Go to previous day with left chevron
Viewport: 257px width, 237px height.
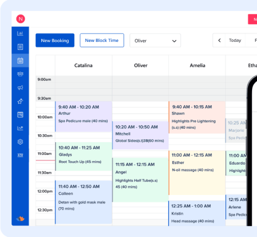click(x=219, y=40)
